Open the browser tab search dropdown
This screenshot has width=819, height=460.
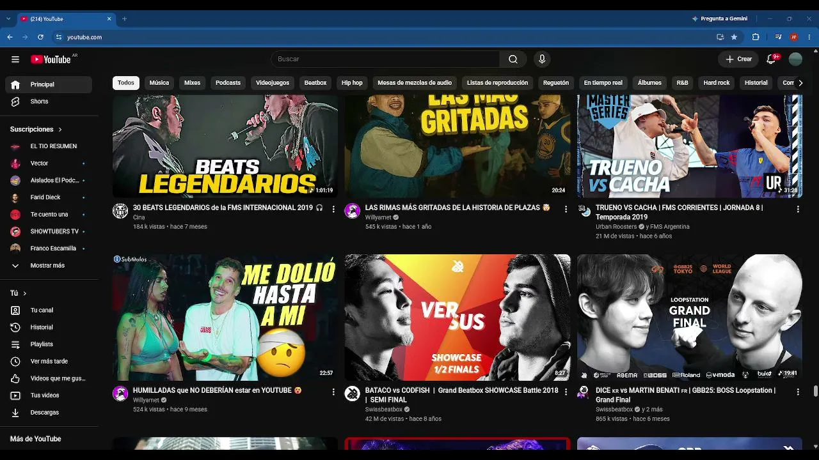point(8,19)
